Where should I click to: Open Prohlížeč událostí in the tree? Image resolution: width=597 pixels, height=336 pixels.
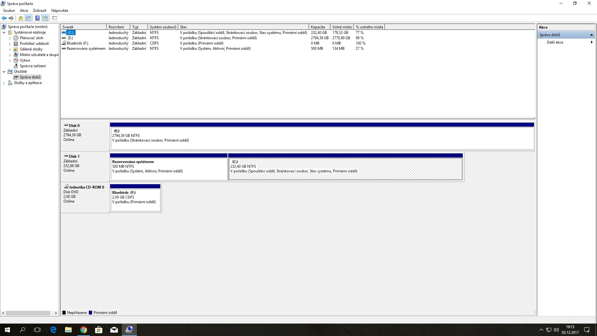tap(34, 44)
